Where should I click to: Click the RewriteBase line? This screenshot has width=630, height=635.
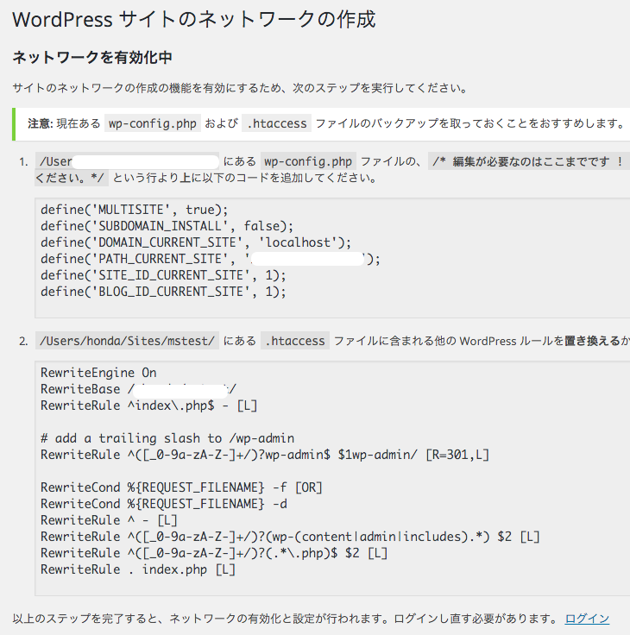click(138, 389)
